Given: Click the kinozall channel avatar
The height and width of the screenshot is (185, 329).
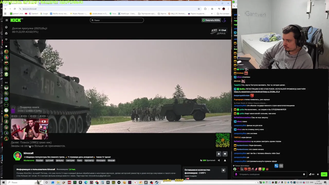Looking at the screenshot, I should tap(17, 156).
